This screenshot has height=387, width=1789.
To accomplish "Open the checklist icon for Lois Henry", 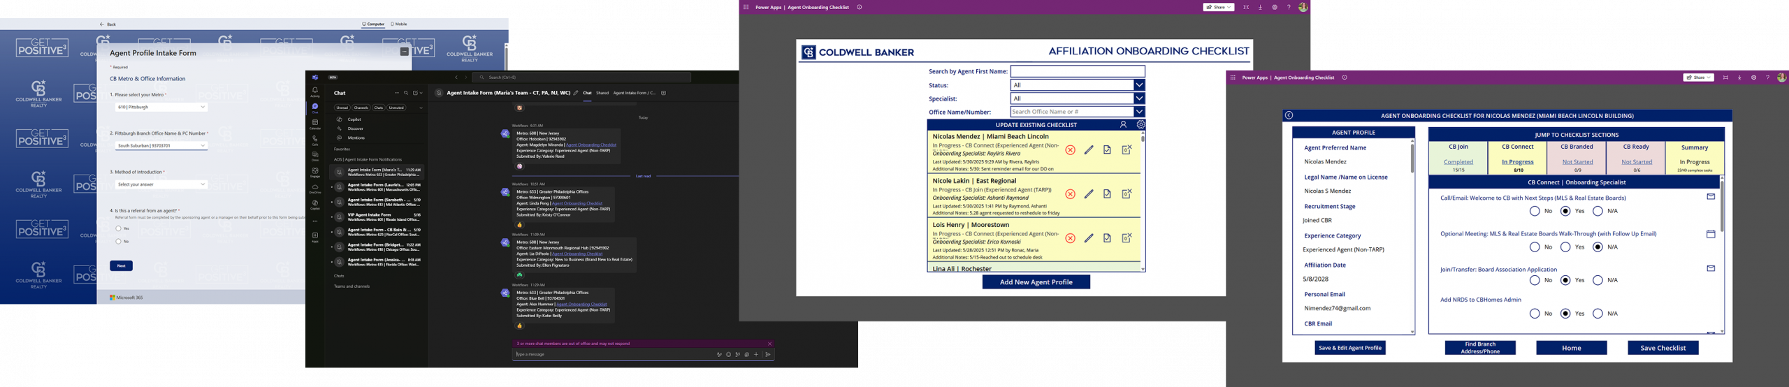I will 1107,238.
